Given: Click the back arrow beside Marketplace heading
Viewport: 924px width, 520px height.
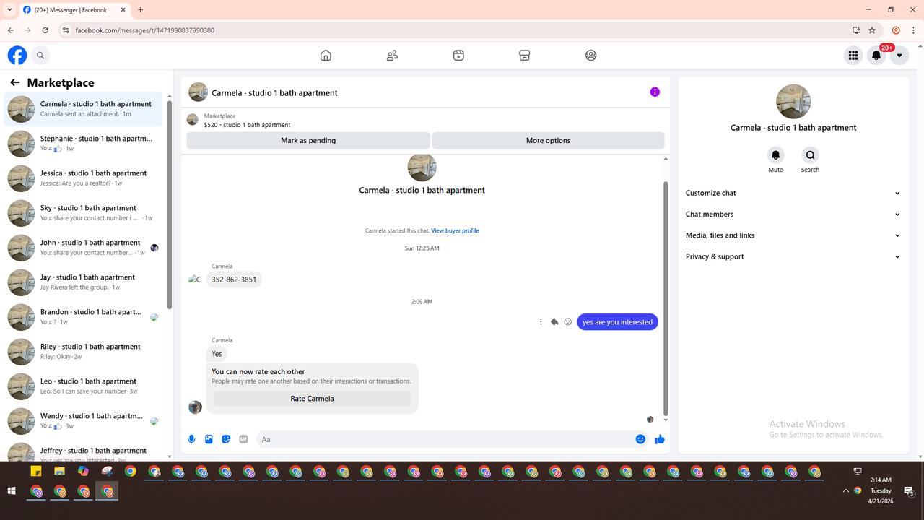Looking at the screenshot, I should [14, 82].
